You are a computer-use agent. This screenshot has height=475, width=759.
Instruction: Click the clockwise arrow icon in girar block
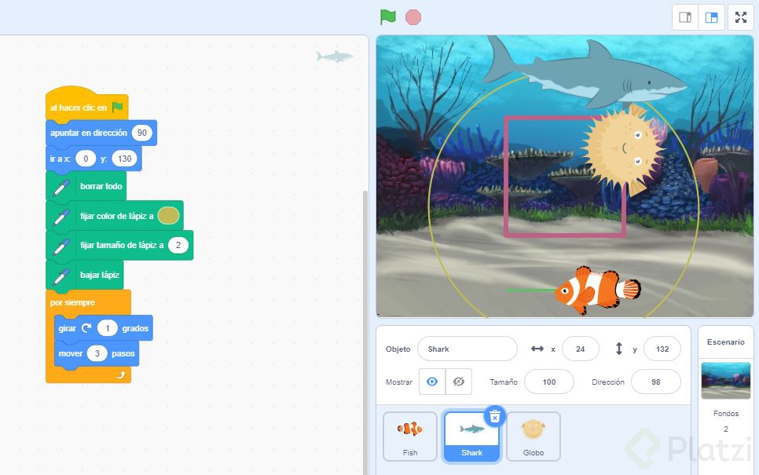[x=86, y=328]
